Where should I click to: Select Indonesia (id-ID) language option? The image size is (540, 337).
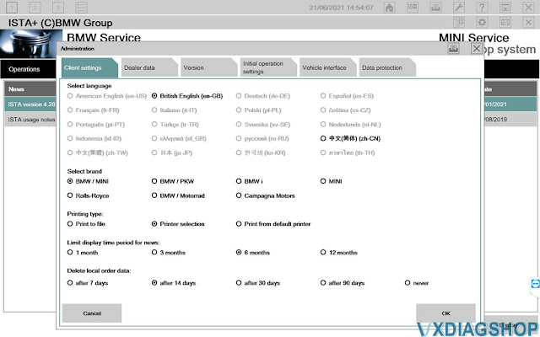tap(94, 138)
